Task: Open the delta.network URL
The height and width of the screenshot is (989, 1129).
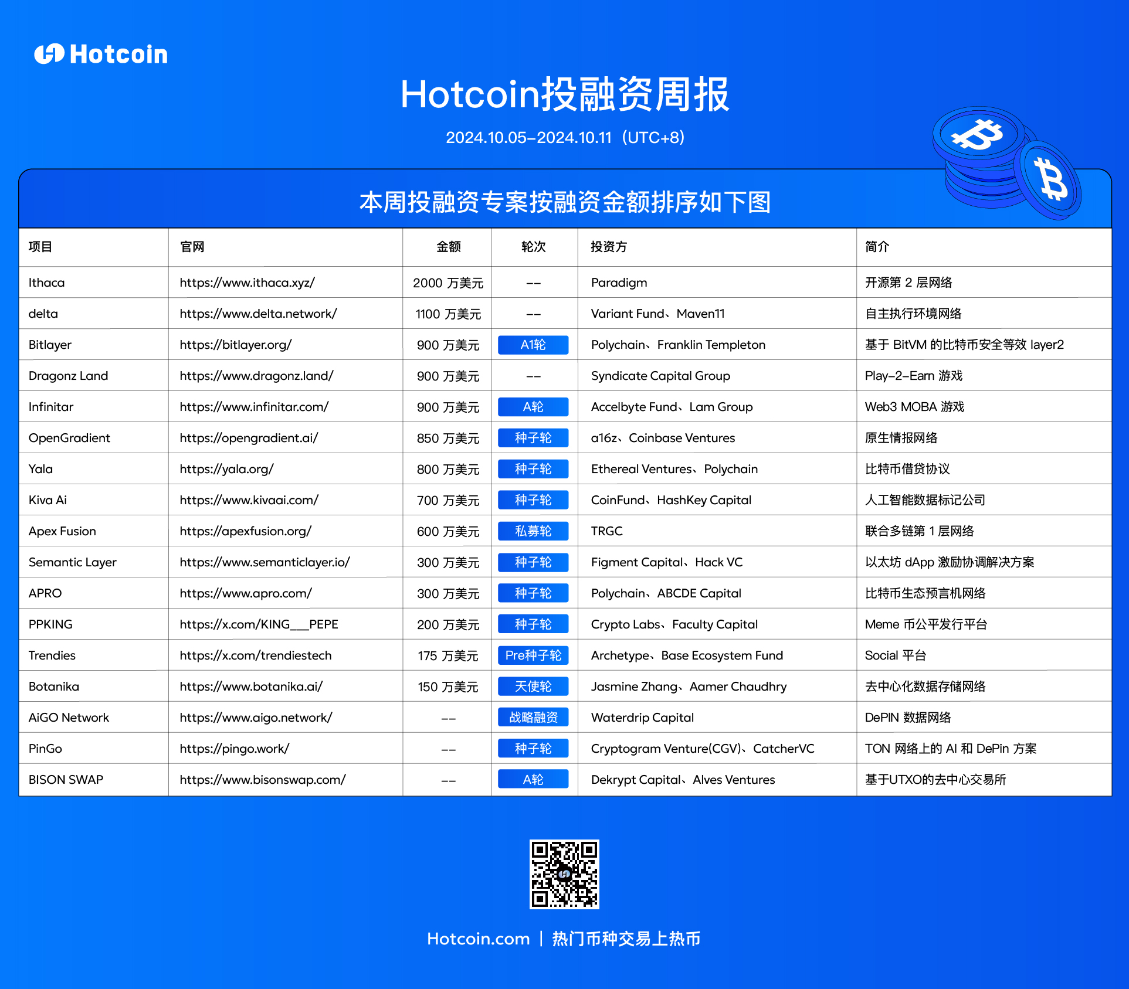Action: click(258, 314)
